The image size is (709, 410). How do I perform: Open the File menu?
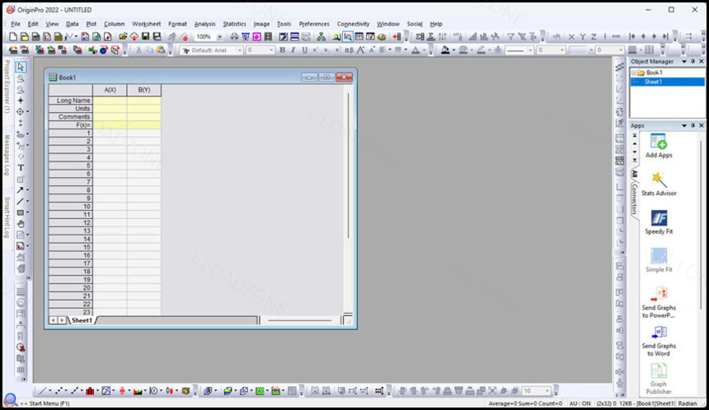(x=16, y=24)
